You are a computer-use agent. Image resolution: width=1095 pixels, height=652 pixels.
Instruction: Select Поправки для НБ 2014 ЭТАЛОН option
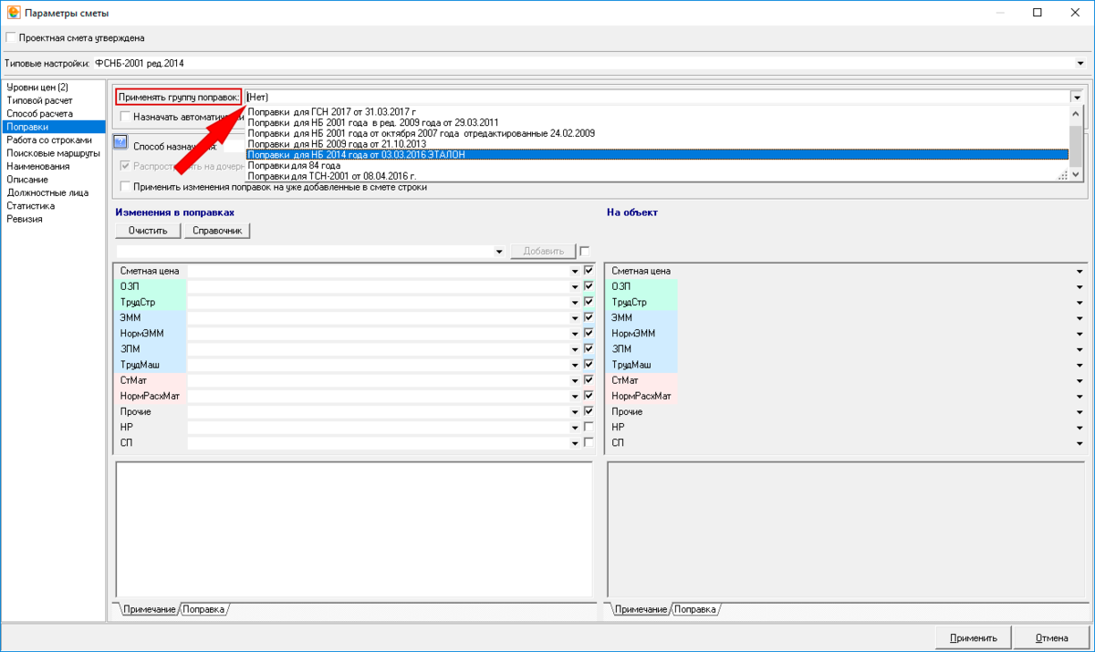(657, 155)
